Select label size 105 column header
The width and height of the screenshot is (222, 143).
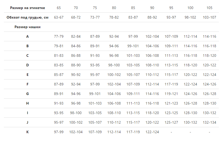coord(209,8)
